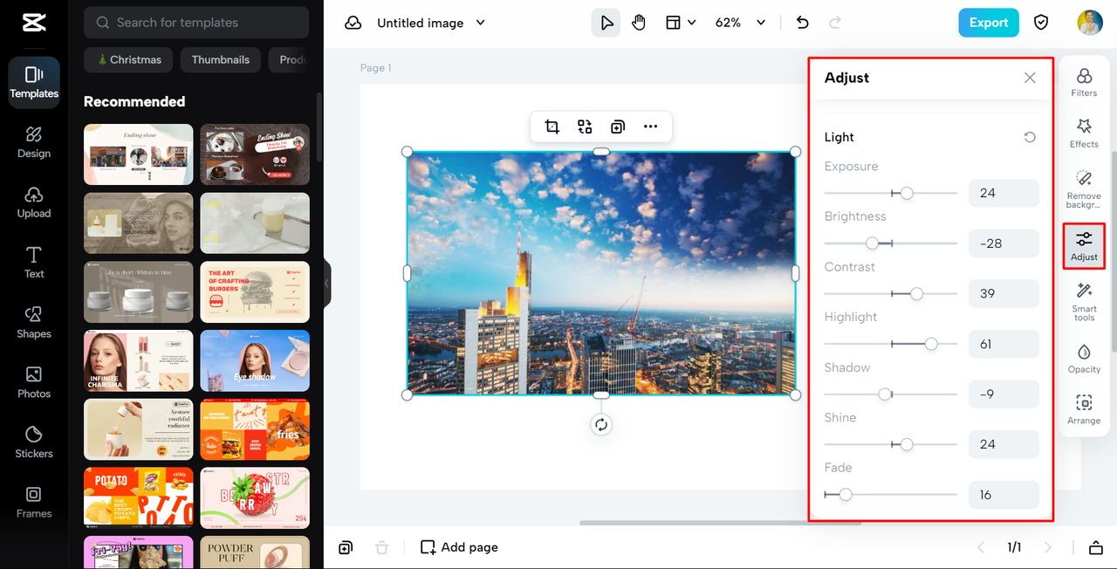Screen dimensions: 1117x569
Task: Click the Fade value field showing 16
Action: pyautogui.click(x=1004, y=495)
